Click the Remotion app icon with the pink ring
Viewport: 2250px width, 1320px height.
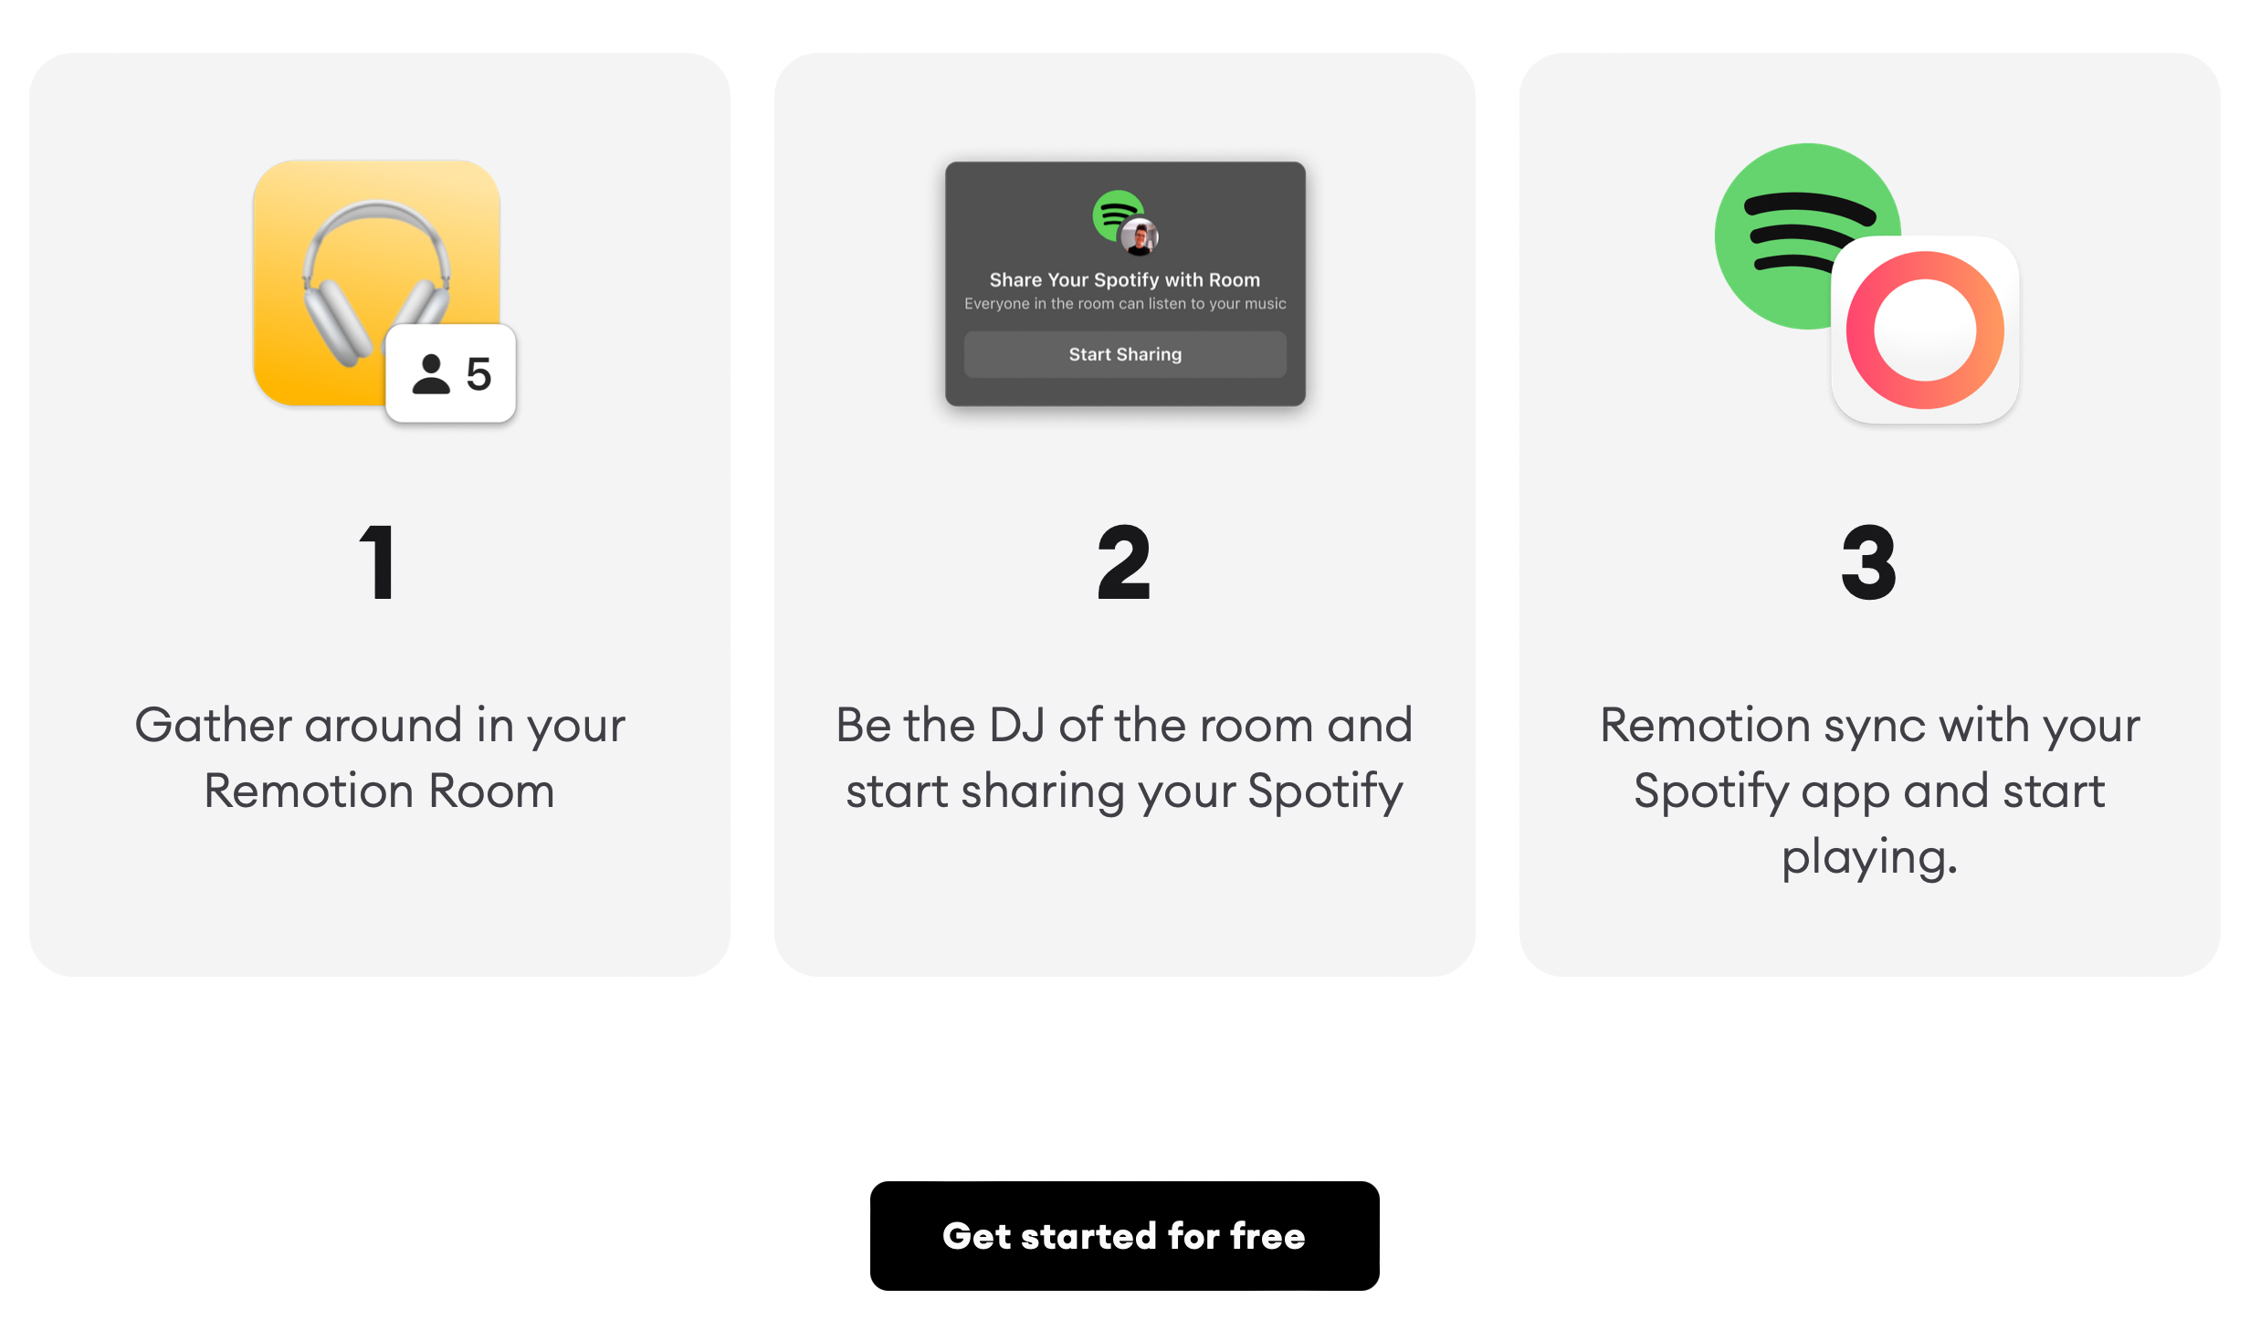(x=1925, y=330)
